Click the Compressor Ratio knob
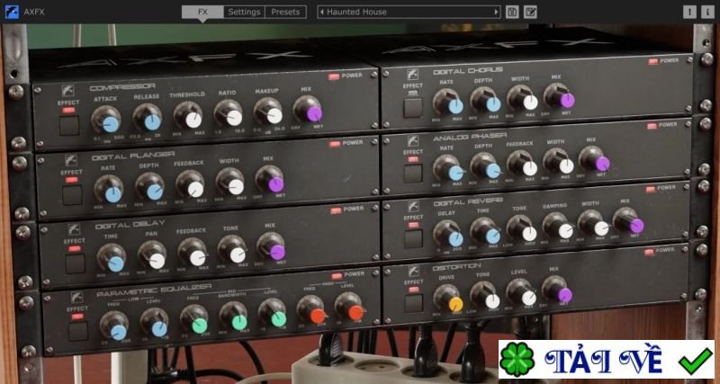 click(229, 114)
